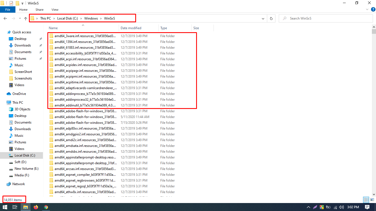The image size is (376, 211).
Task: Open the Customize Quick Access Toolbar dropdown
Action: point(22,4)
